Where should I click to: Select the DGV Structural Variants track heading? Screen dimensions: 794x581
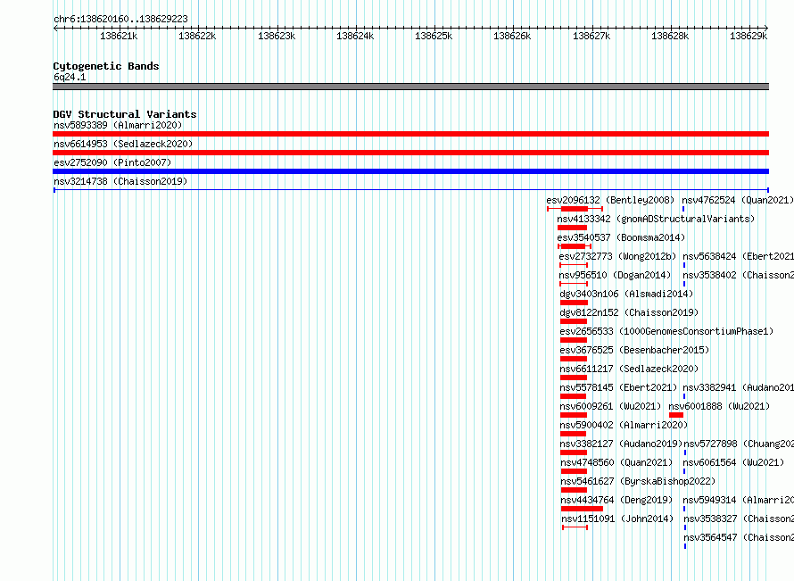[x=125, y=114]
